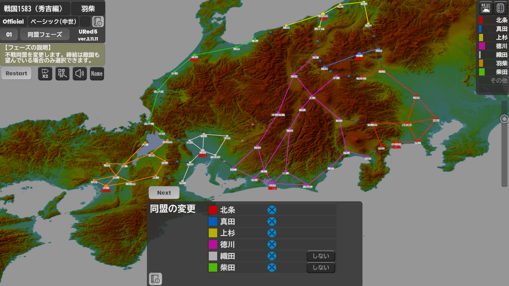Screen dimensions: 509x286
Task: Click the QR code icon button
Action: (x=62, y=73)
